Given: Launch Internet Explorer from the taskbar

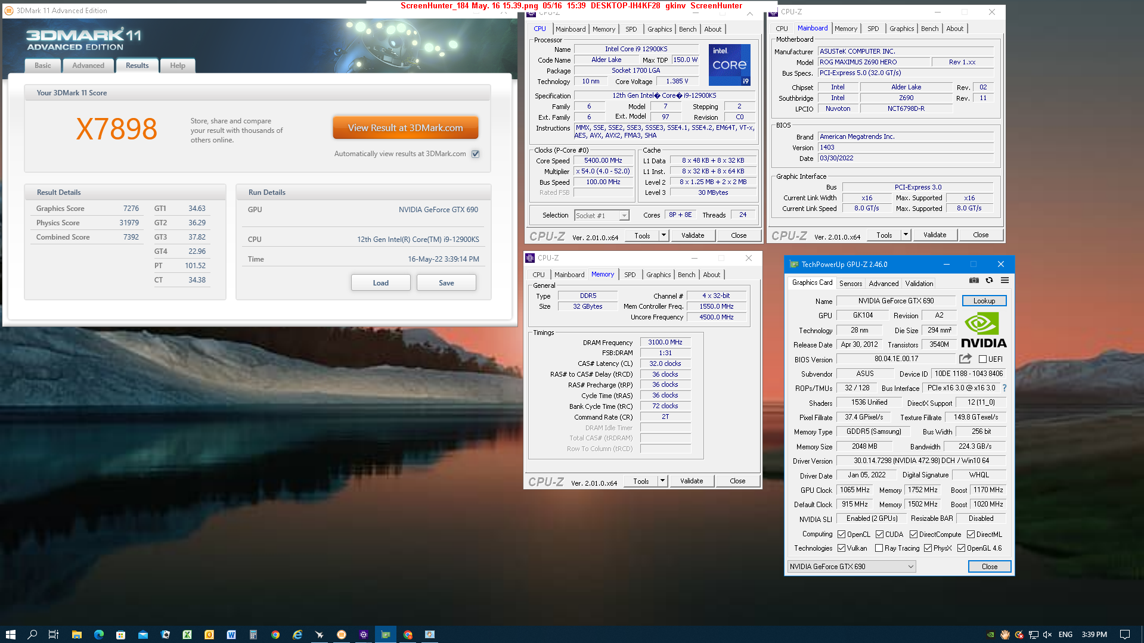Looking at the screenshot, I should coord(297,634).
